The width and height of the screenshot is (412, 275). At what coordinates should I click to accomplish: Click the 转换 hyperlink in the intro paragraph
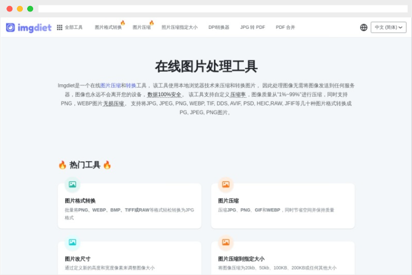click(131, 85)
